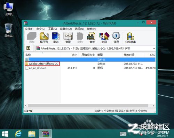
Task: Click the Extract To (解压到) toolbar icon
Action: [x=44, y=38]
